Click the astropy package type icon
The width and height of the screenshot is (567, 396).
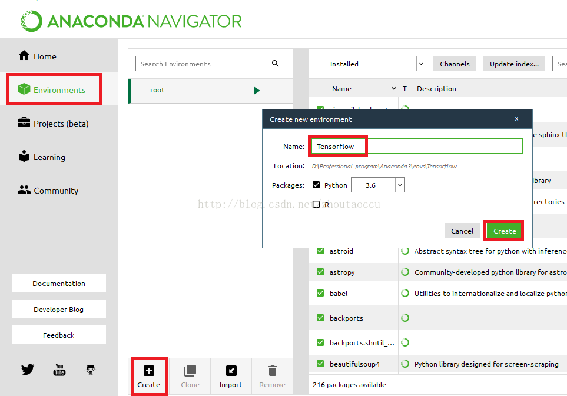[x=405, y=272]
